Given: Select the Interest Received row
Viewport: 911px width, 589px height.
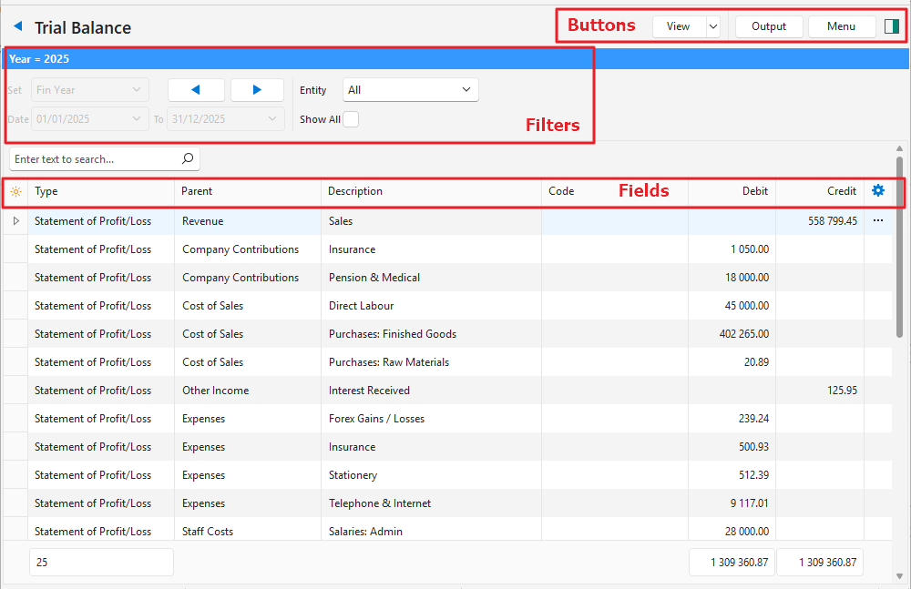Looking at the screenshot, I should [x=369, y=391].
